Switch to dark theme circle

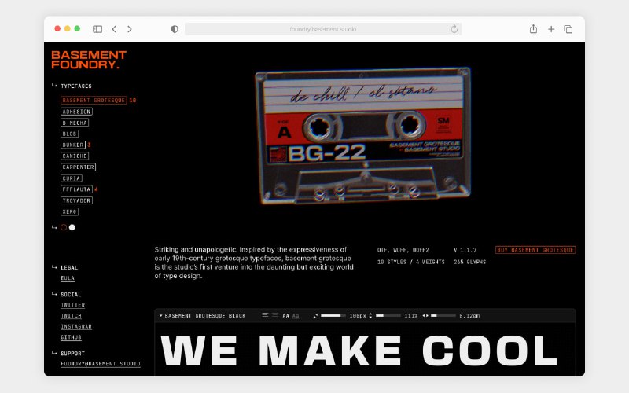click(64, 227)
